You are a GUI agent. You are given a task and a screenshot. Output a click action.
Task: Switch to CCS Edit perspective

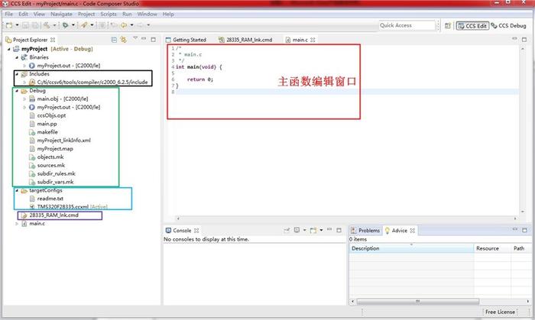tap(472, 25)
